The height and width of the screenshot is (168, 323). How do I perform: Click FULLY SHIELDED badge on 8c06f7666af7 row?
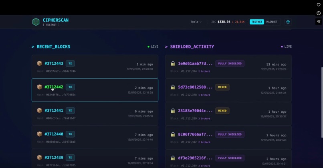click(230, 134)
